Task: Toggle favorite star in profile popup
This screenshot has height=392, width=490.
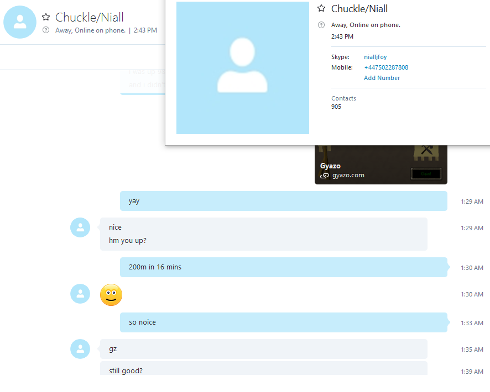Action: (321, 8)
